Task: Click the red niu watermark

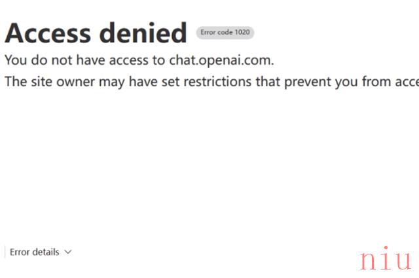Action: pos(386,258)
